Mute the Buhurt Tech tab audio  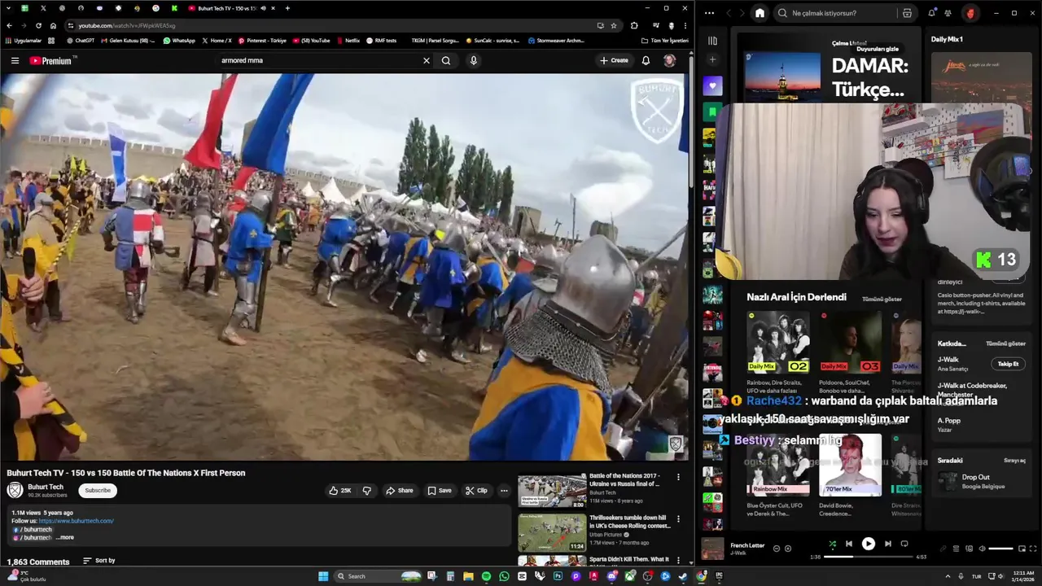coord(263,8)
